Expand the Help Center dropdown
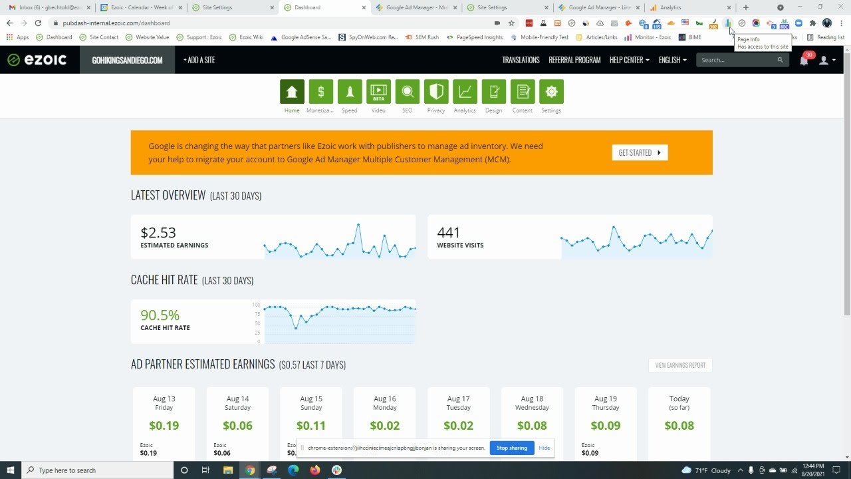 [x=630, y=60]
